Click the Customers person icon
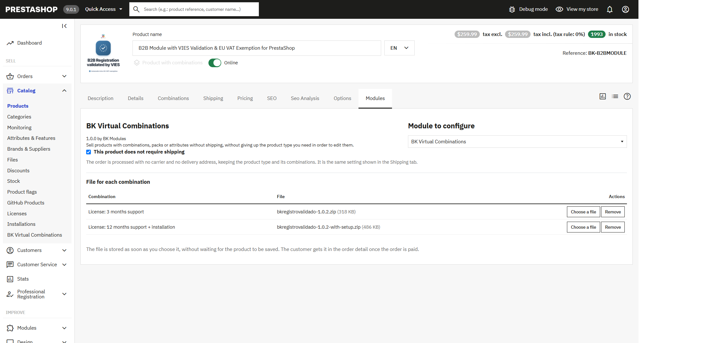The width and height of the screenshot is (709, 343). click(x=10, y=250)
